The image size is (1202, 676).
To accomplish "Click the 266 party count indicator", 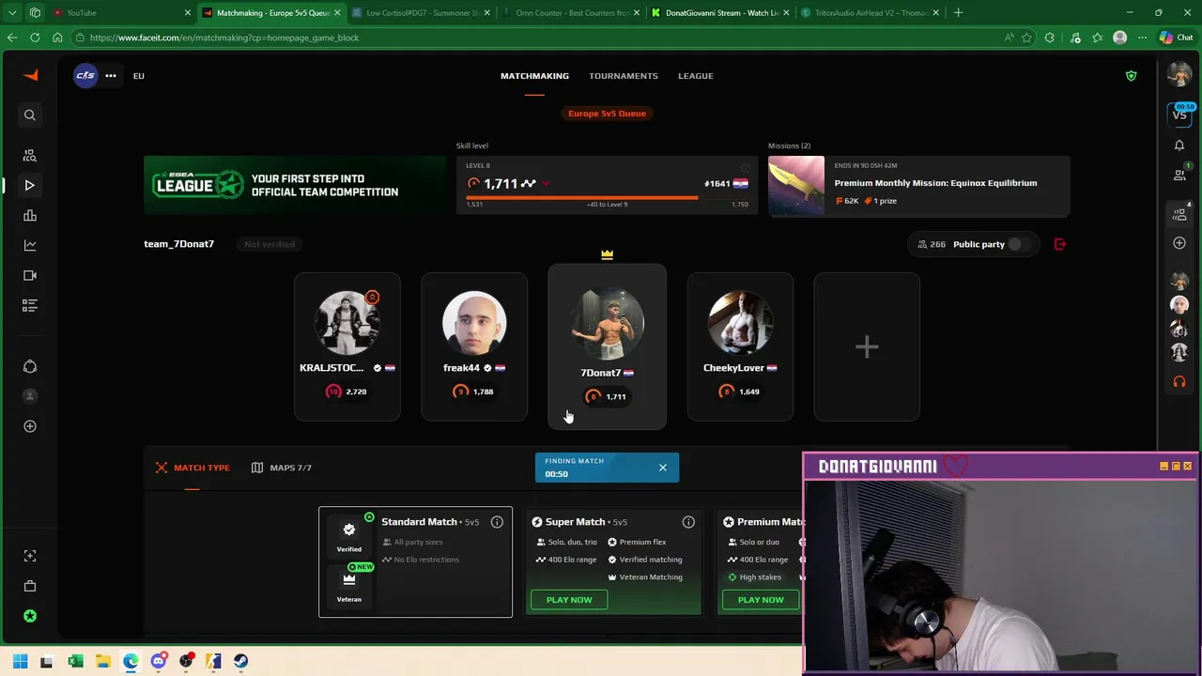I will [932, 244].
